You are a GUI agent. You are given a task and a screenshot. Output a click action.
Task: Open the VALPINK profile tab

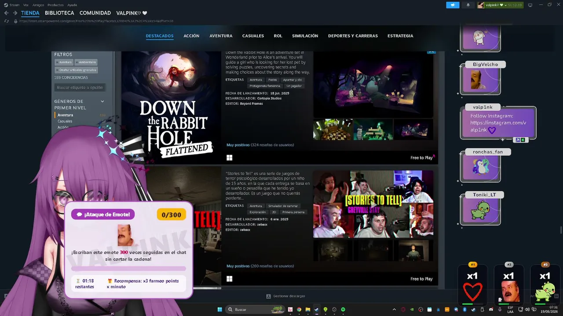coord(132,13)
